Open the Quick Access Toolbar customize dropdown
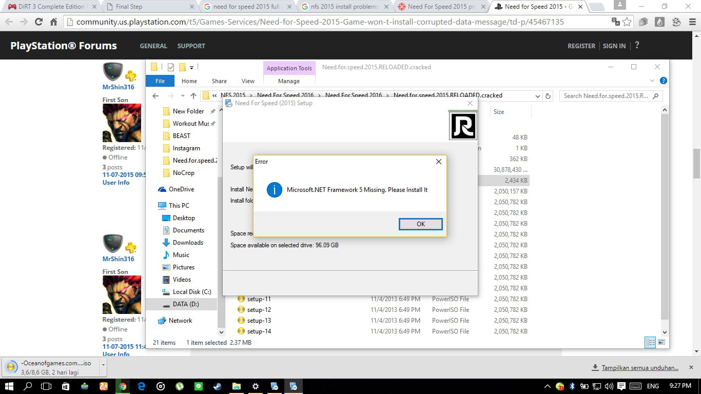Viewport: 701px width, 394px height. click(x=191, y=68)
